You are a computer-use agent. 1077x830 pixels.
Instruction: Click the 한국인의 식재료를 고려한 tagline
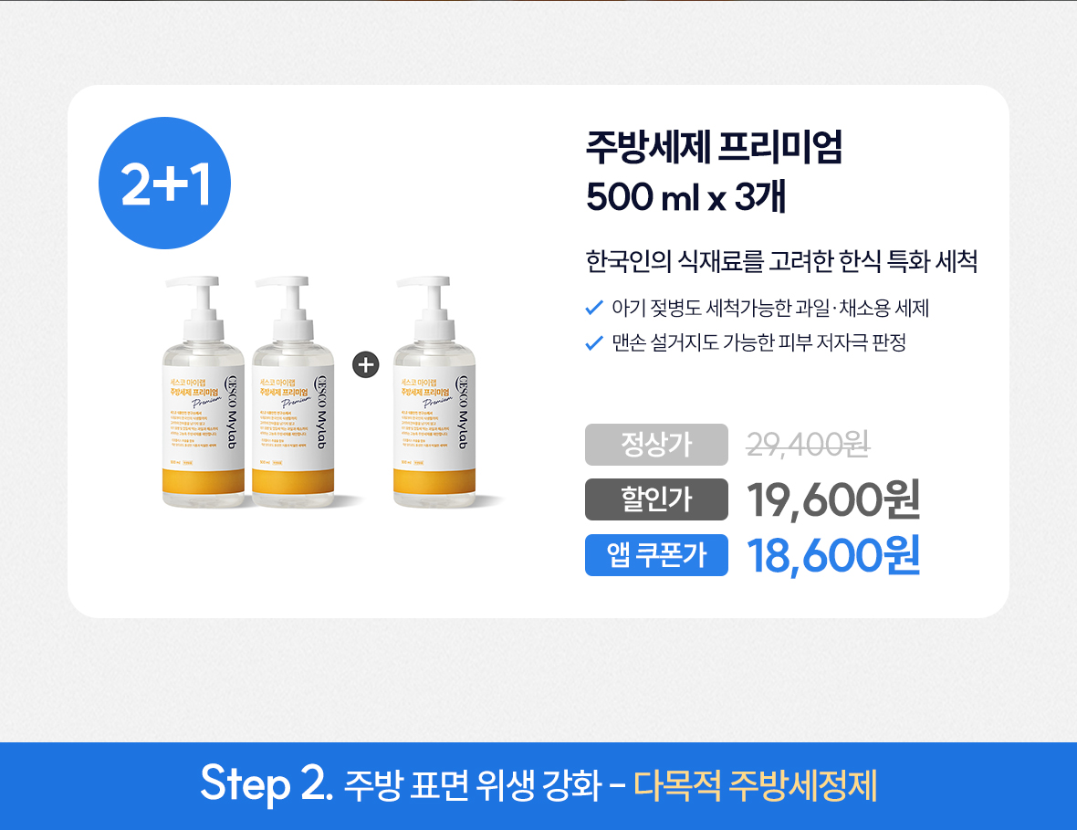(x=781, y=261)
